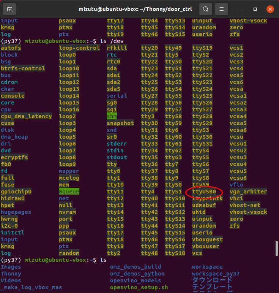Click the btrfs-control entry
Screen dimensions: 279x293
pos(23,68)
